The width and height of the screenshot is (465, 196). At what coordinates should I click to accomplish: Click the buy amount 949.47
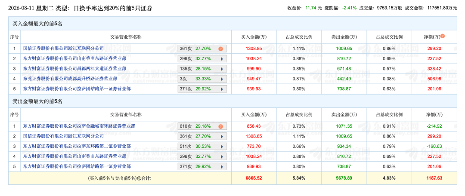click(254, 79)
